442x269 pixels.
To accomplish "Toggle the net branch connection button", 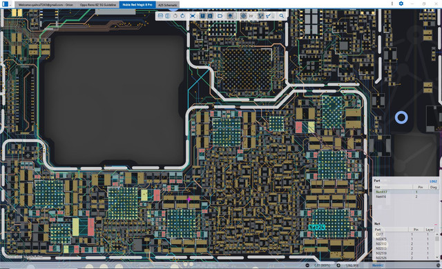I will point(261,16).
